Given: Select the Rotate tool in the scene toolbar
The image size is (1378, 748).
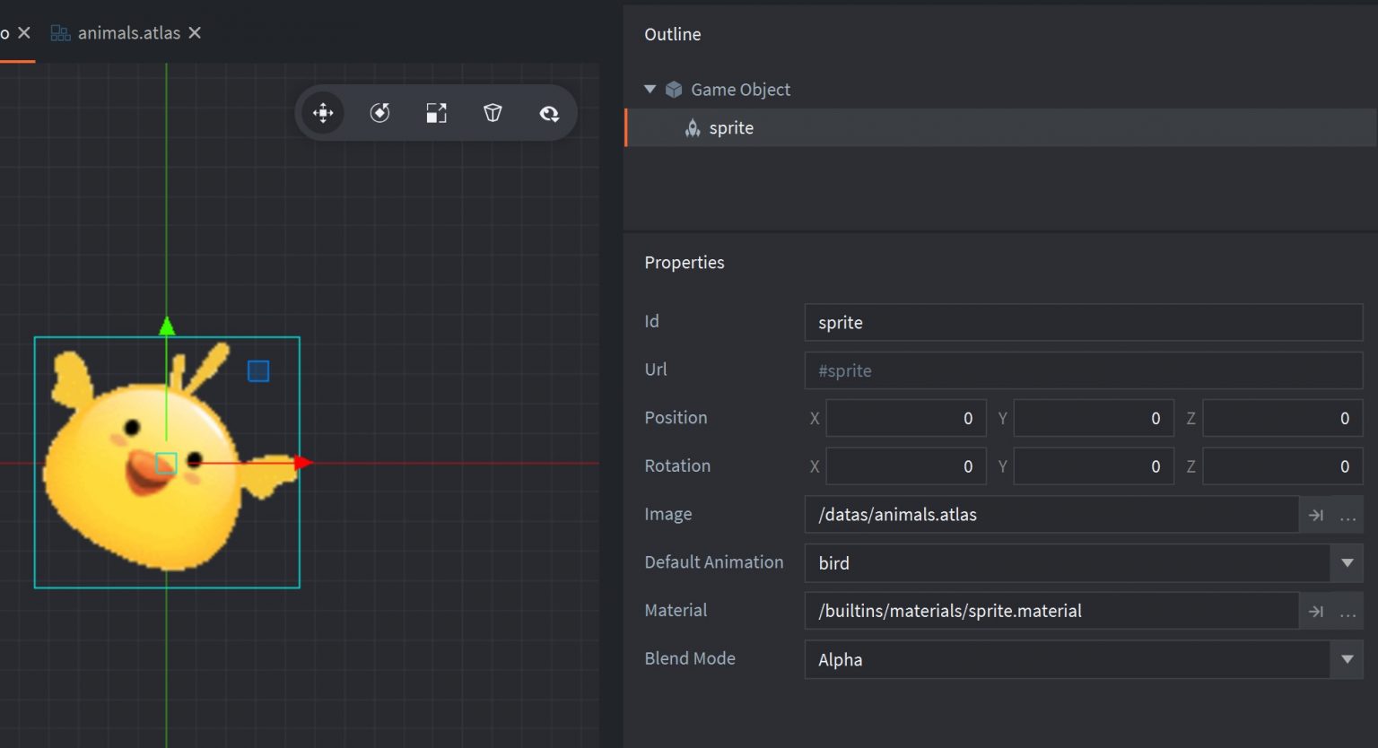Looking at the screenshot, I should [379, 113].
